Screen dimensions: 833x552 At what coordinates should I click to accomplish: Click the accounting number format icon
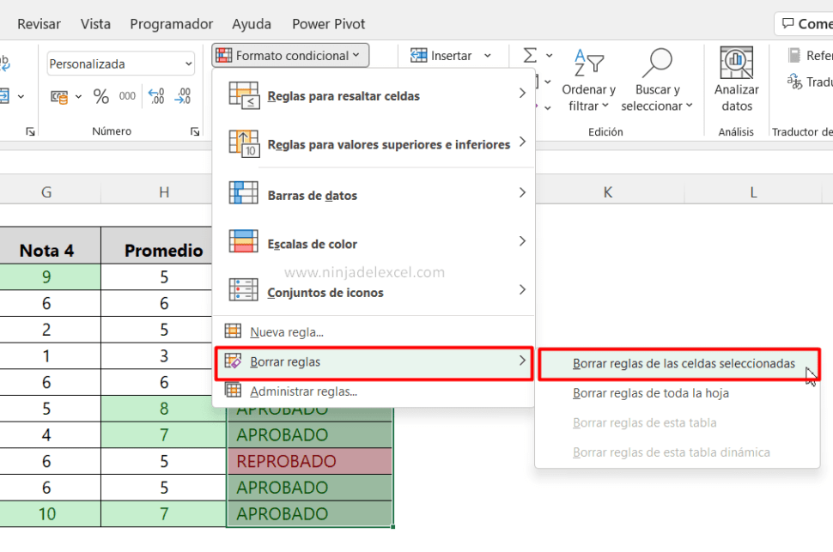pos(58,96)
